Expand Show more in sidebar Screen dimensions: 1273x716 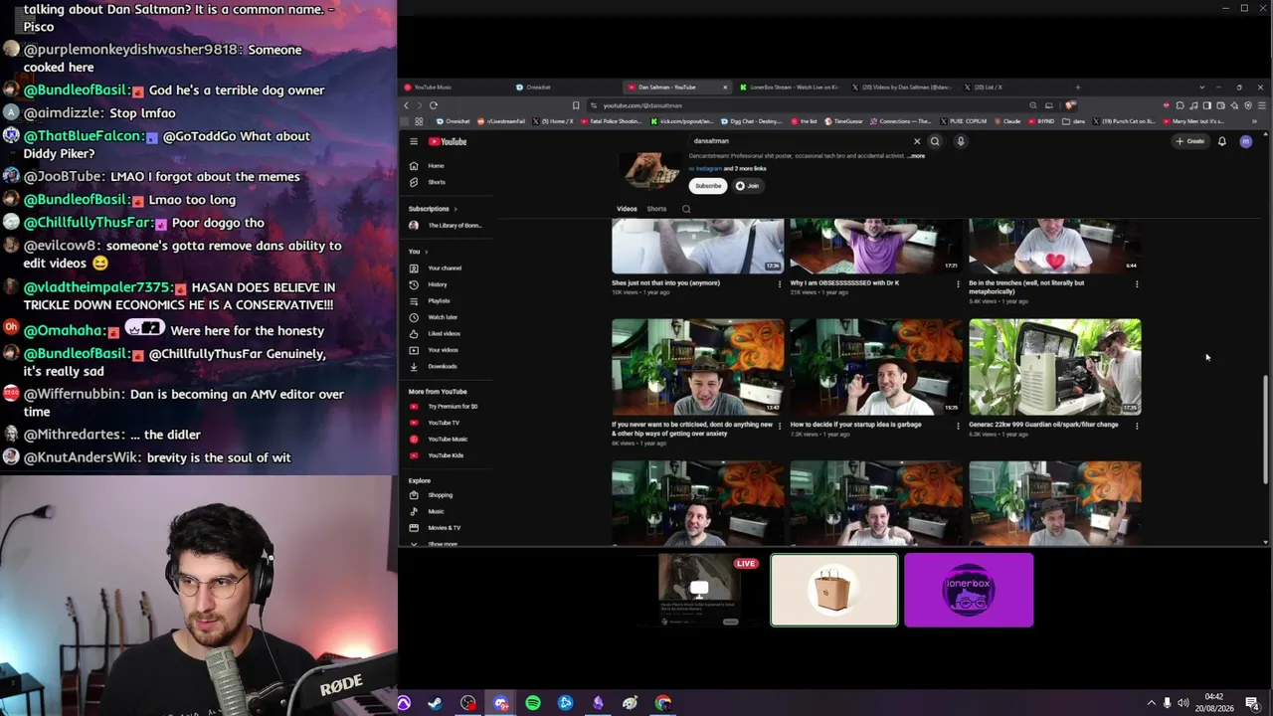tap(445, 543)
